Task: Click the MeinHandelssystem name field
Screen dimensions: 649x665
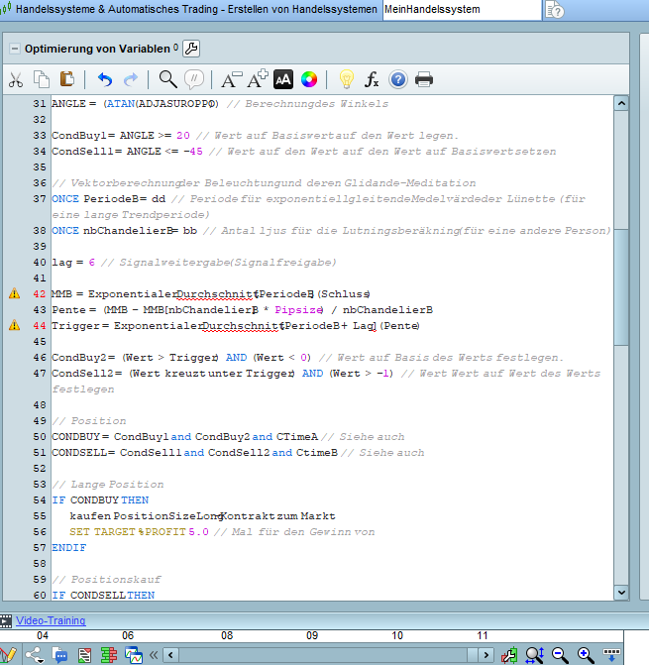Action: 461,10
